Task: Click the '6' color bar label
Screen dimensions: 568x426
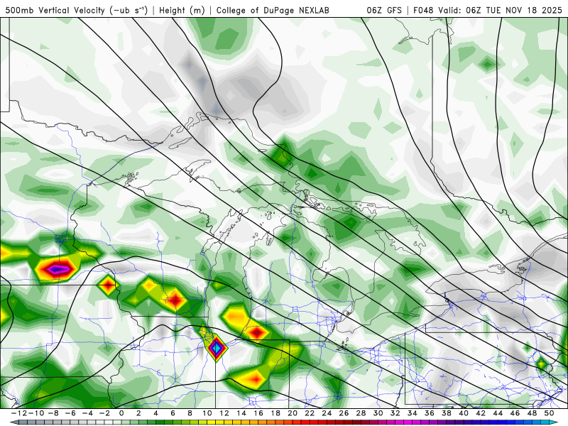Action: [173, 413]
